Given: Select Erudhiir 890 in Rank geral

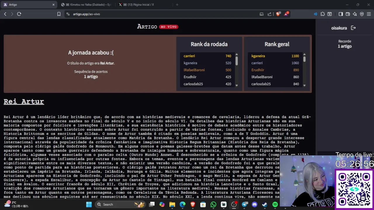Looking at the screenshot, I should tap(275, 70).
